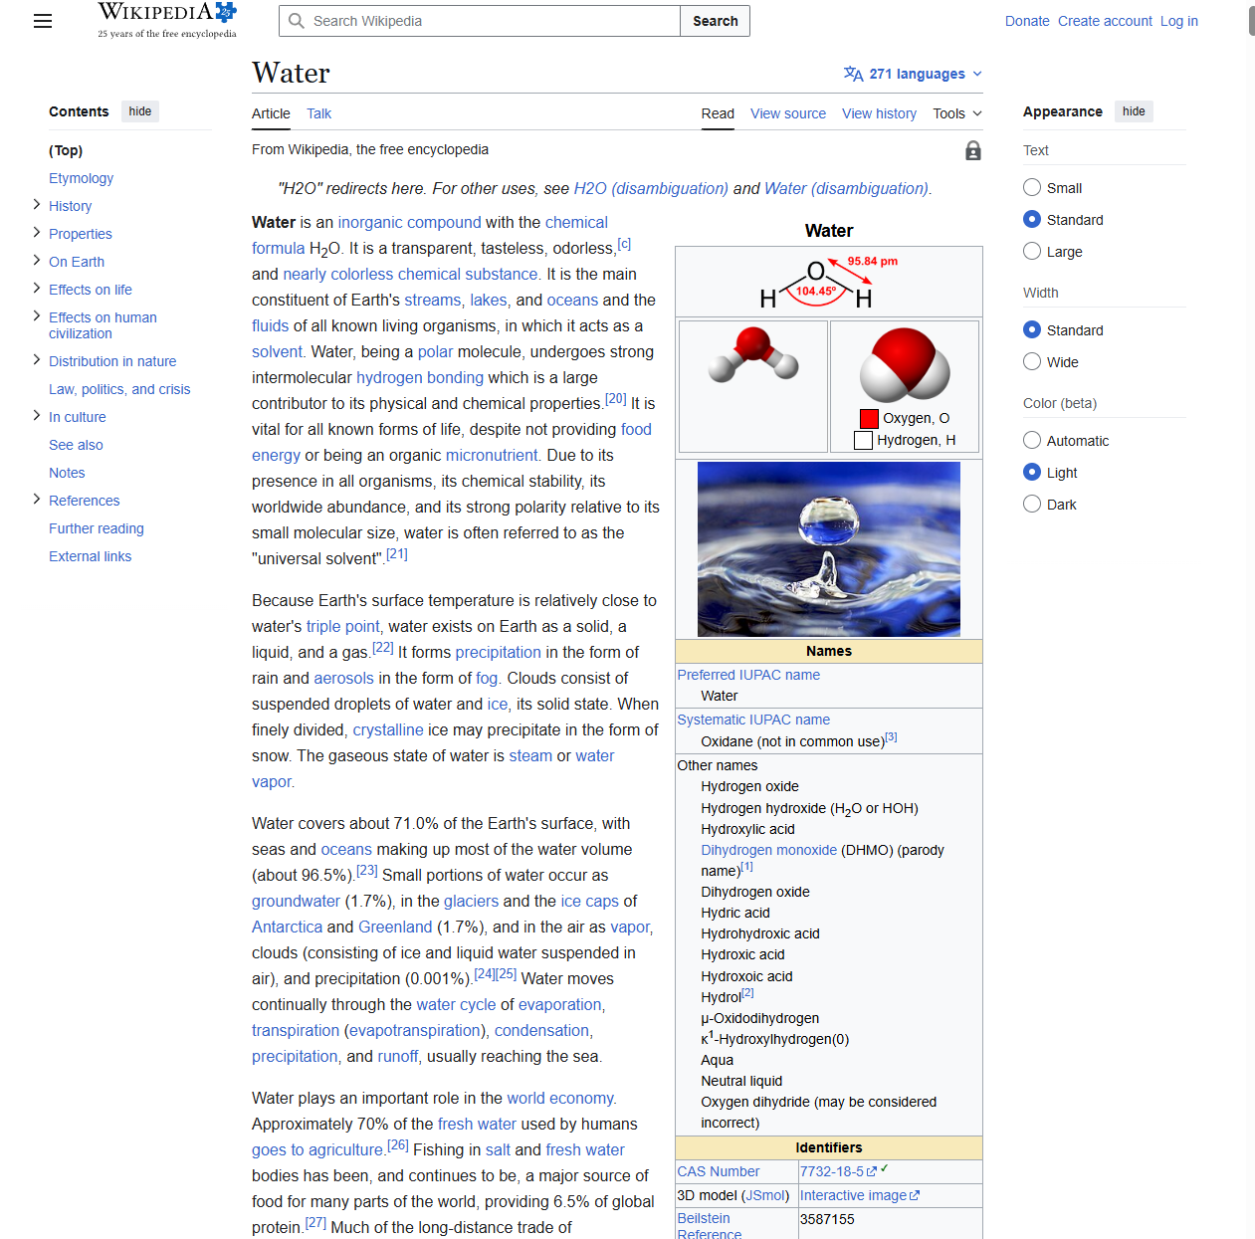Open the View history tab

[x=879, y=113]
